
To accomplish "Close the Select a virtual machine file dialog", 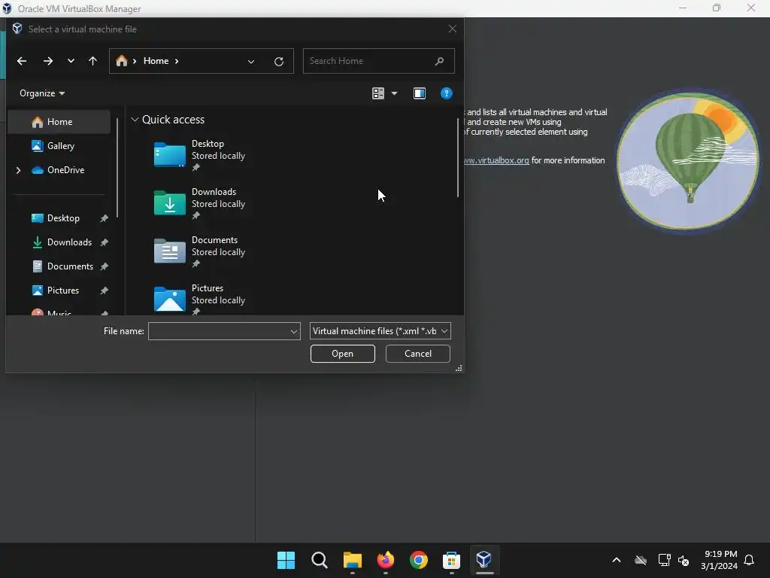I will [x=452, y=29].
